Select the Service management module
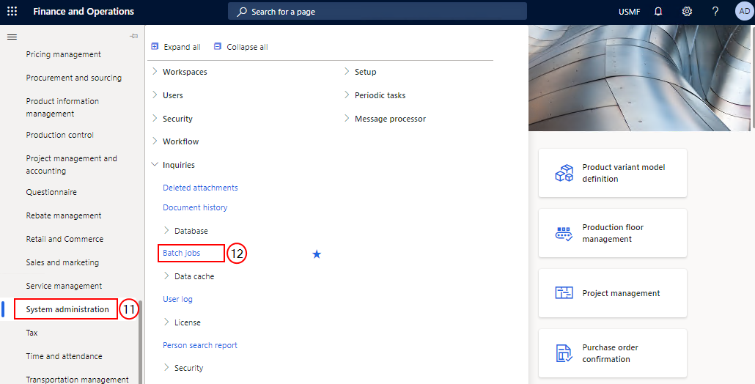The image size is (755, 384). 64,286
